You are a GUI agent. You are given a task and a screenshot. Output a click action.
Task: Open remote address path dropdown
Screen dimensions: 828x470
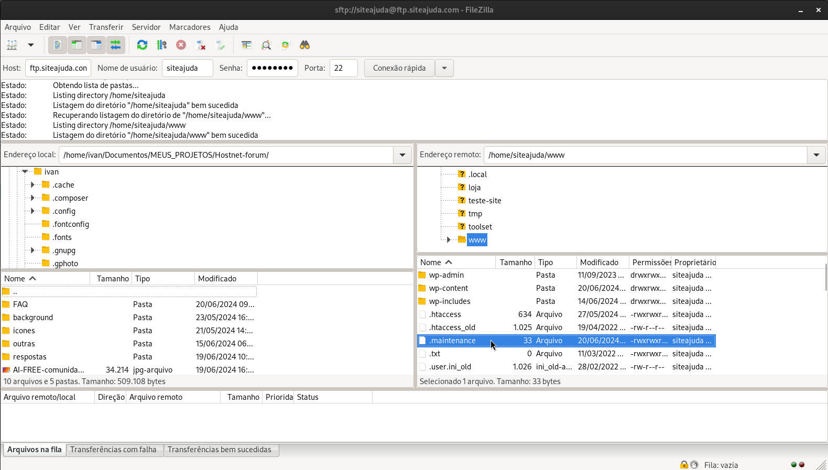click(816, 155)
